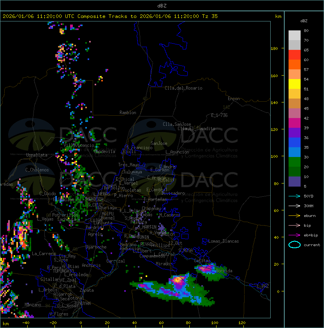Click the Clla.del_Rosario place label

[183, 88]
